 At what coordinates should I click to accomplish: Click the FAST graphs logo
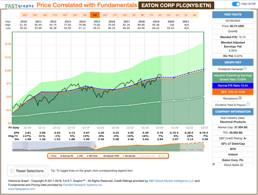[x=19, y=6]
